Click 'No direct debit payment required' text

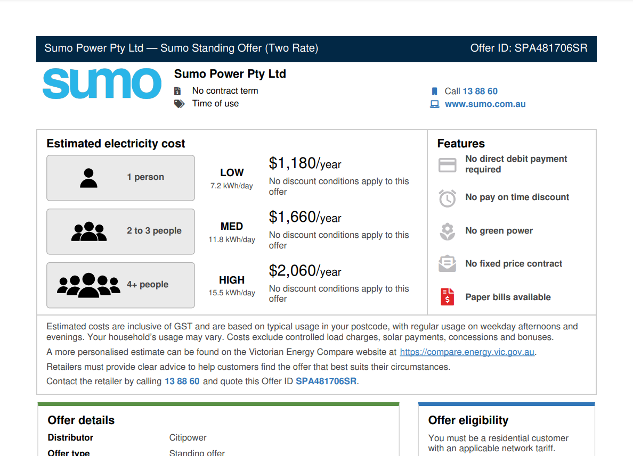pyautogui.click(x=516, y=164)
